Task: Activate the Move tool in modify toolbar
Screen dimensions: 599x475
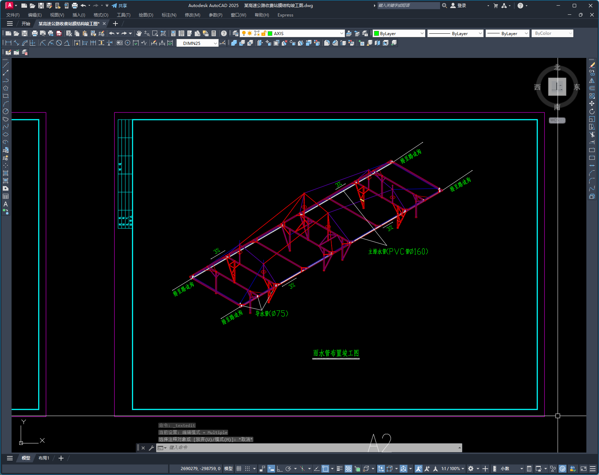Action: coord(592,104)
